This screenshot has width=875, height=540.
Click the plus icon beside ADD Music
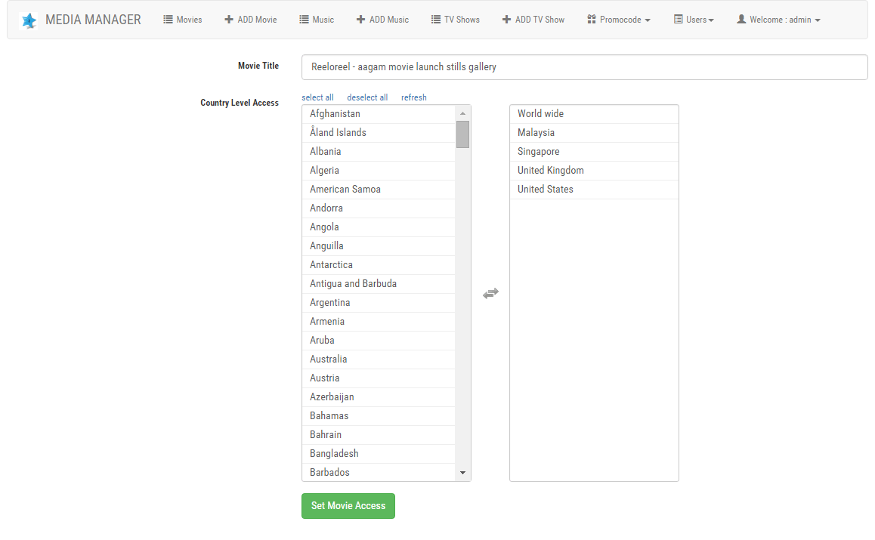pyautogui.click(x=361, y=20)
